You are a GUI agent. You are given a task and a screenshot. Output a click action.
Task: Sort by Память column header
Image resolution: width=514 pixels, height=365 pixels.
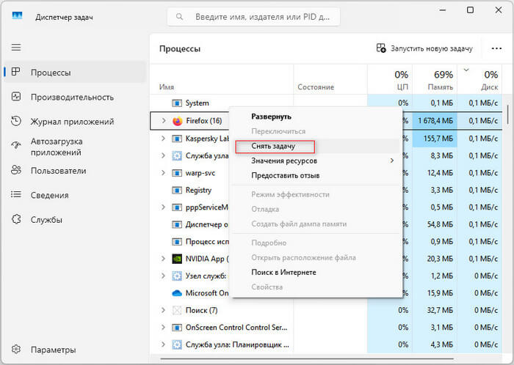433,81
